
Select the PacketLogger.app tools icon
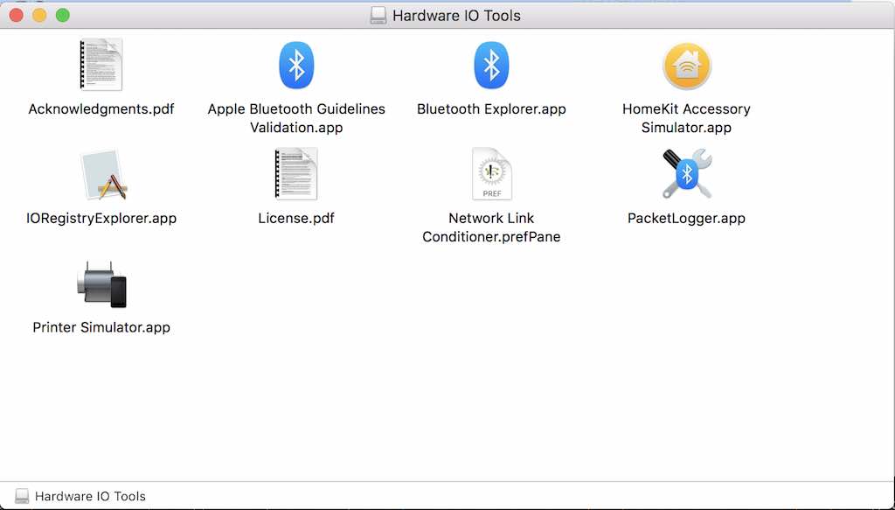(687, 174)
